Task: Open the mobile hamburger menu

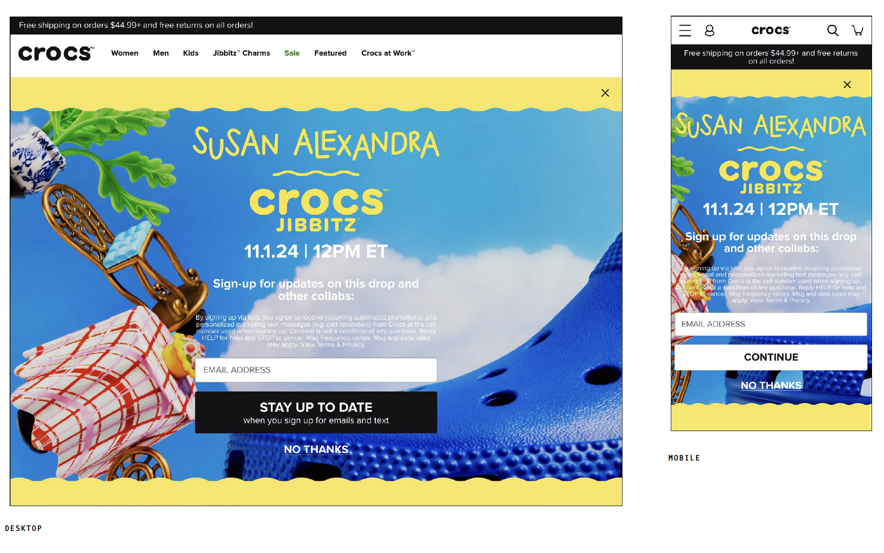Action: click(x=685, y=30)
